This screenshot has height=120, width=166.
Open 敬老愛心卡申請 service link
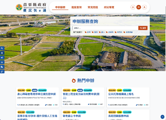[x=72, y=116]
